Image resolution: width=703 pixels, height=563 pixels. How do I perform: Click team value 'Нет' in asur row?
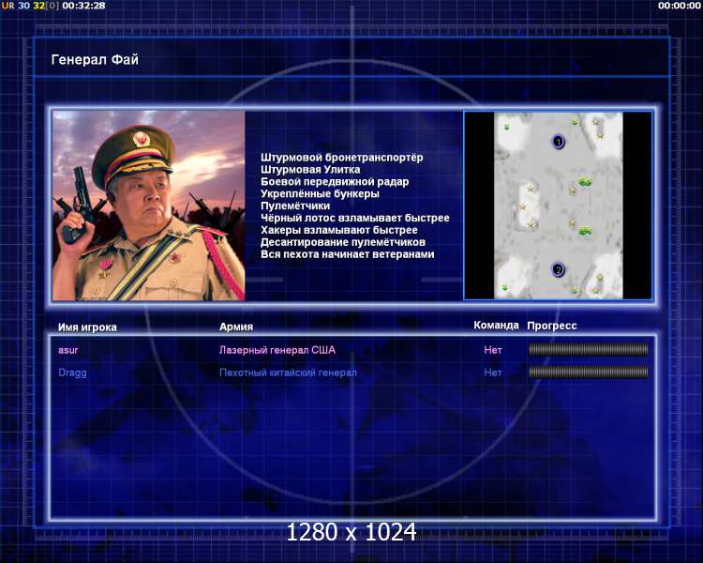pyautogui.click(x=493, y=350)
